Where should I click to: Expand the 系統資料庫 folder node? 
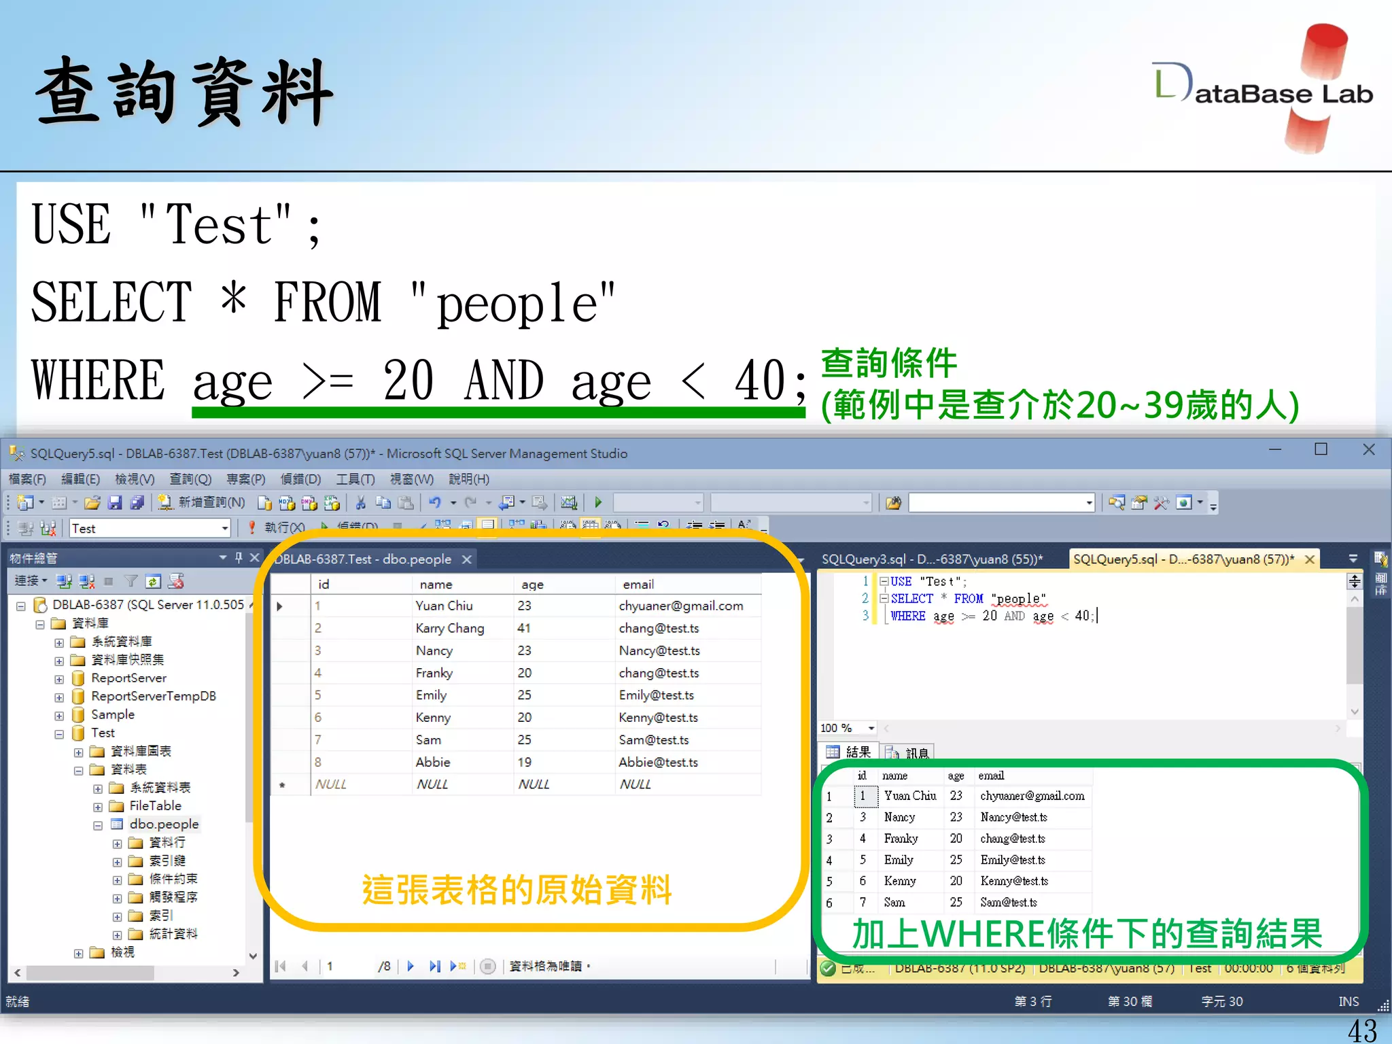coord(59,642)
